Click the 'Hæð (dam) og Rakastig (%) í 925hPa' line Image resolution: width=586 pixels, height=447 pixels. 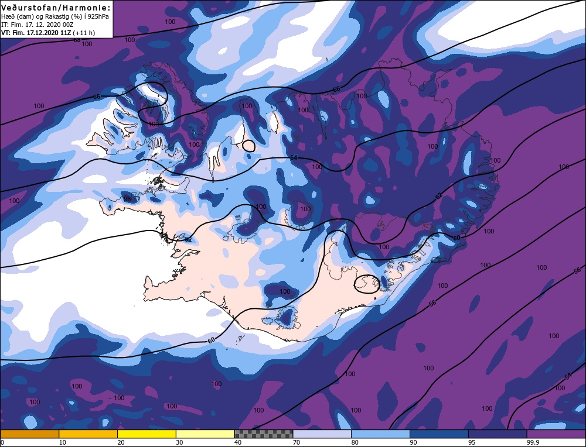click(55, 17)
